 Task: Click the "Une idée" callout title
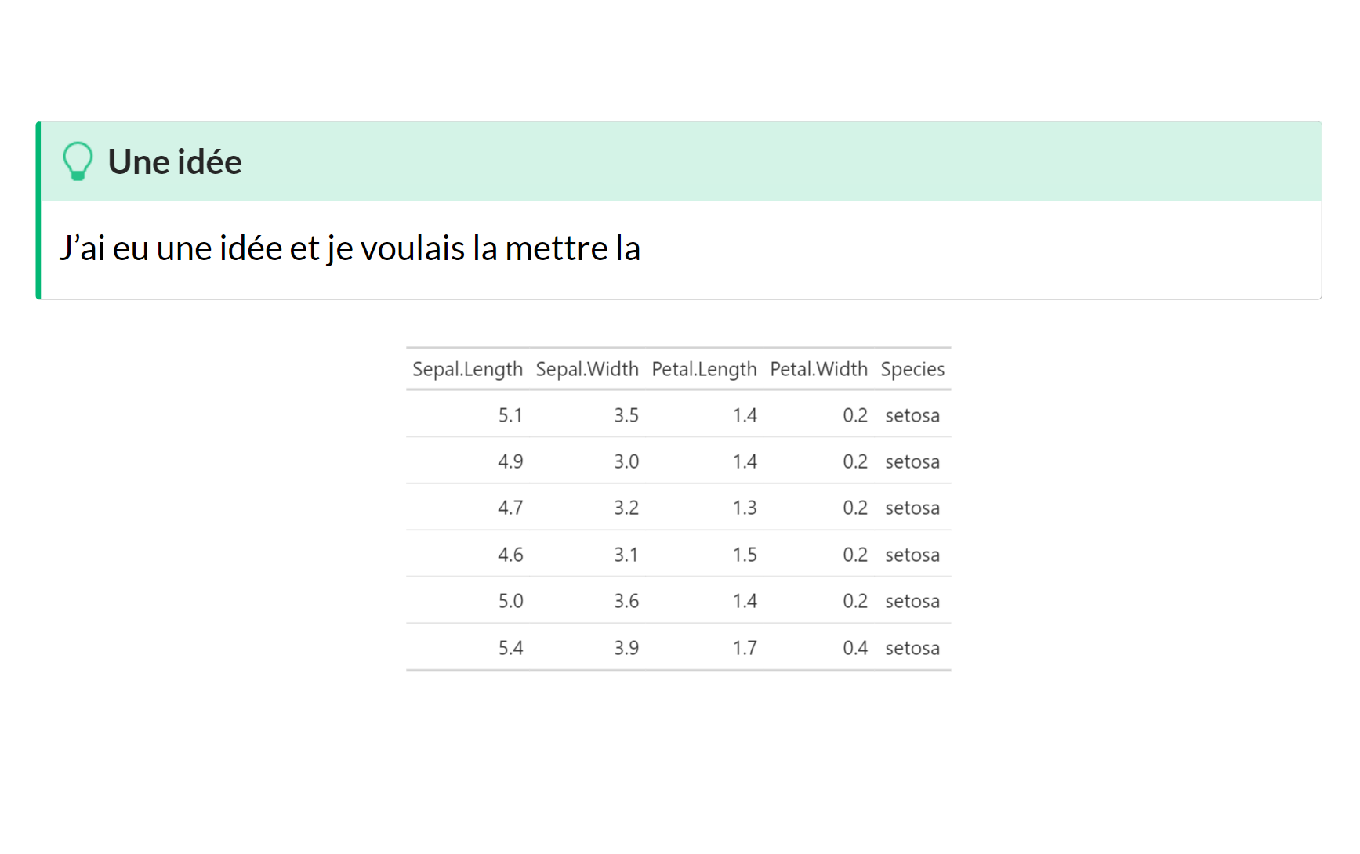[x=175, y=162]
